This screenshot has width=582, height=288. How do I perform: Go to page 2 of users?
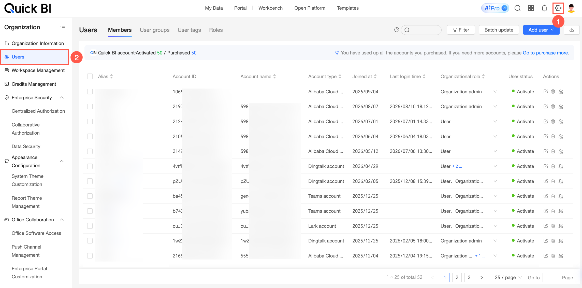457,277
